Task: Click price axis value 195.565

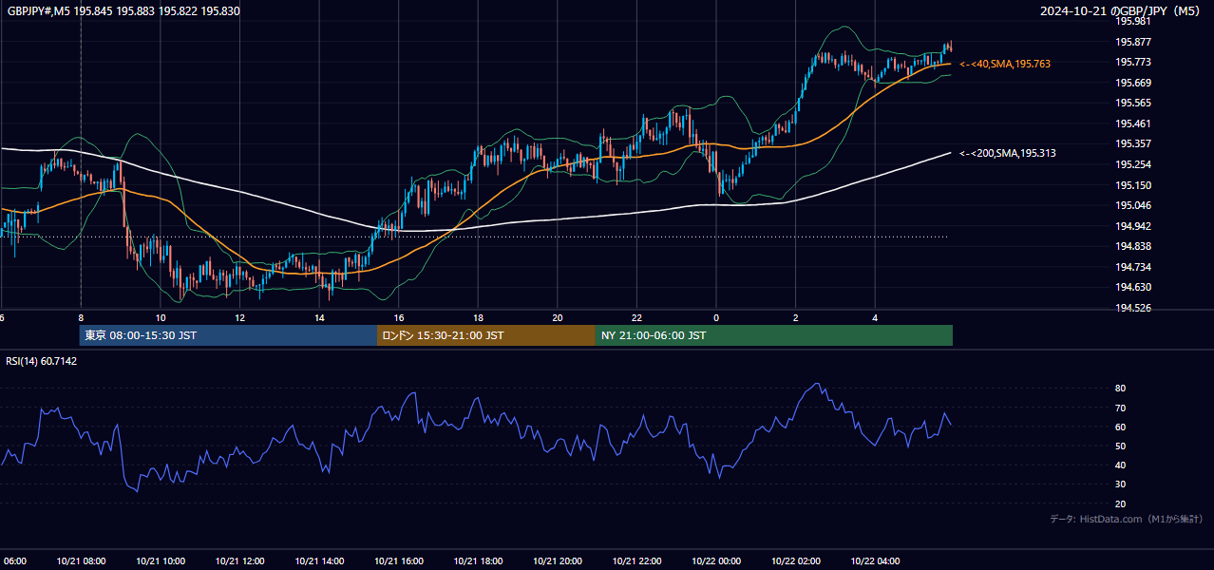Action: pyautogui.click(x=1134, y=103)
